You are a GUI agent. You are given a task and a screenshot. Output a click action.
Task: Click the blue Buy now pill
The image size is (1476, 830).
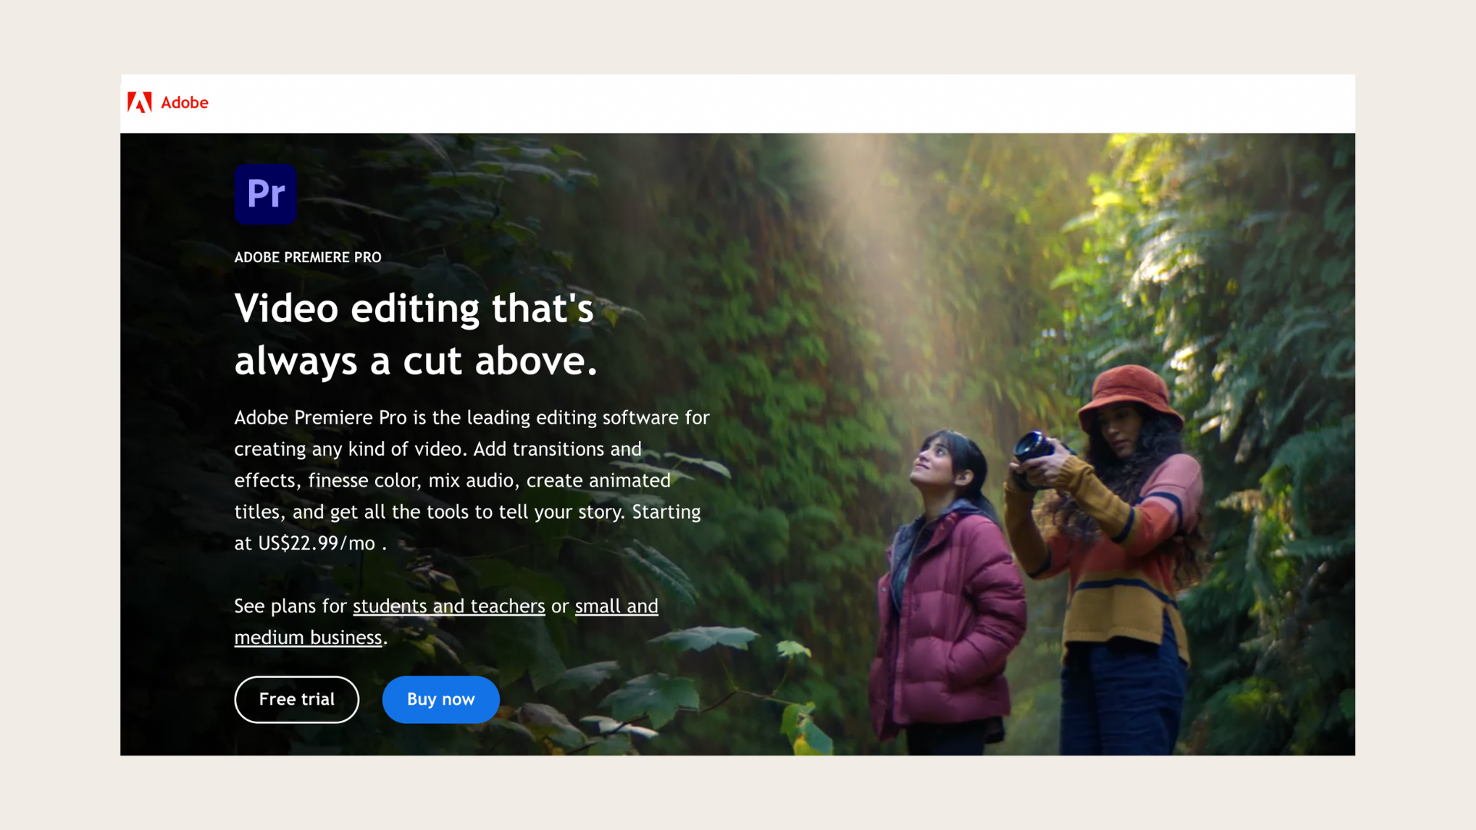440,699
